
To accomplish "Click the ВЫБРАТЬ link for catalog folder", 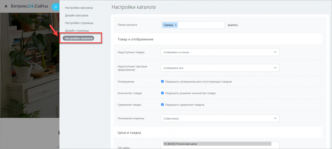I will (233, 25).
